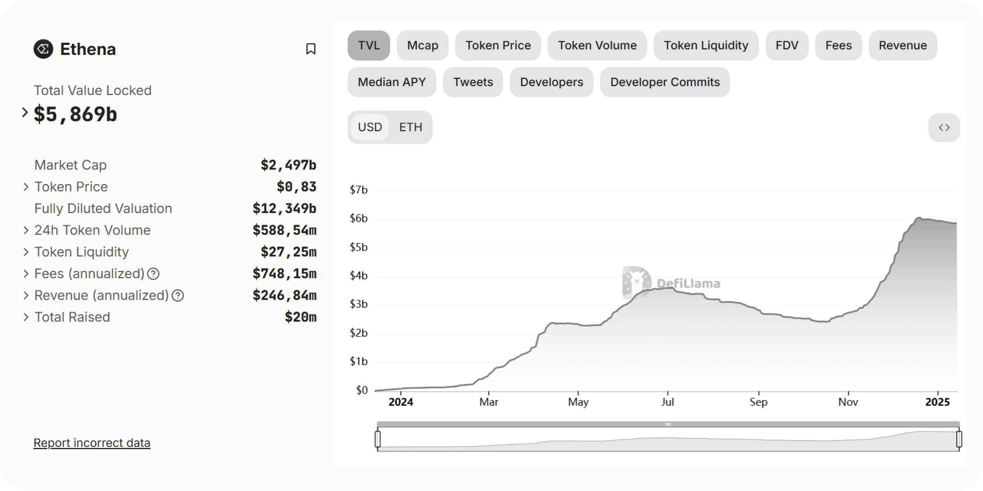Click the $7b y-axis label
Screen dimensions: 983x491
tap(359, 190)
